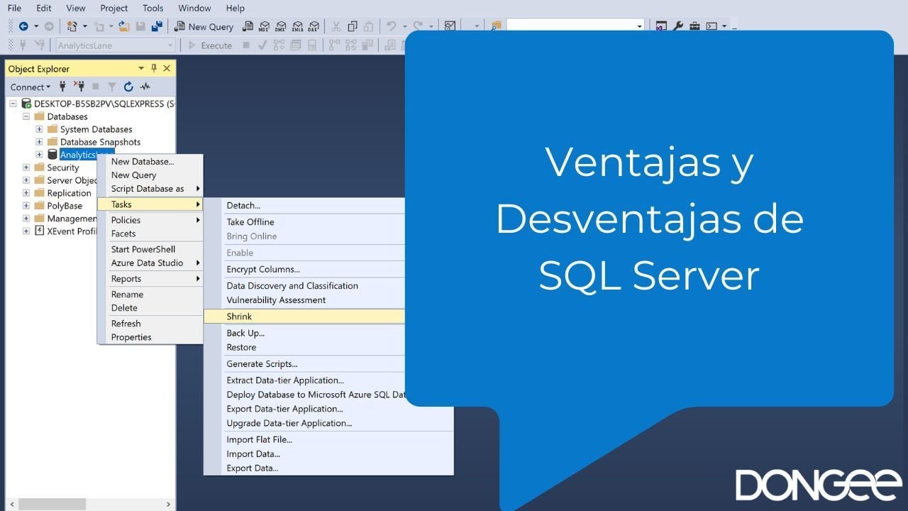Select Start PowerShell from context menu

coord(150,249)
